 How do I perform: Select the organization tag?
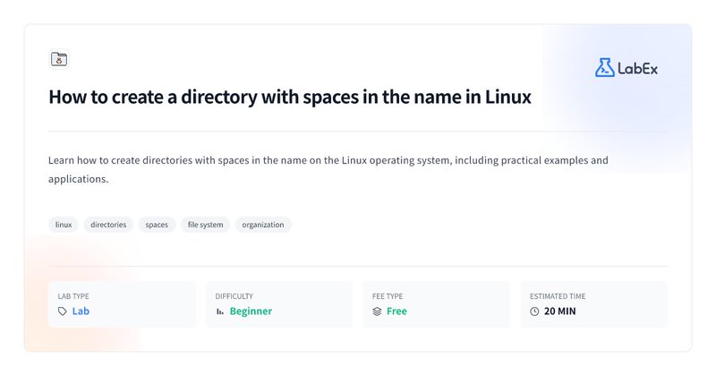tap(263, 225)
